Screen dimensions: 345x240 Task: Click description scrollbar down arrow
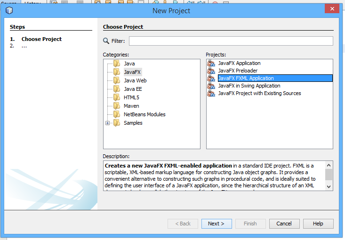329,186
